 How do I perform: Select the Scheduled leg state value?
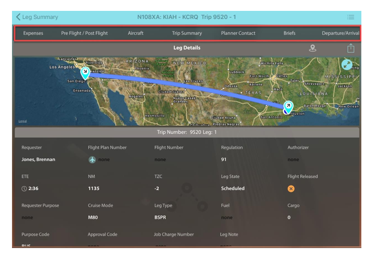pos(233,189)
